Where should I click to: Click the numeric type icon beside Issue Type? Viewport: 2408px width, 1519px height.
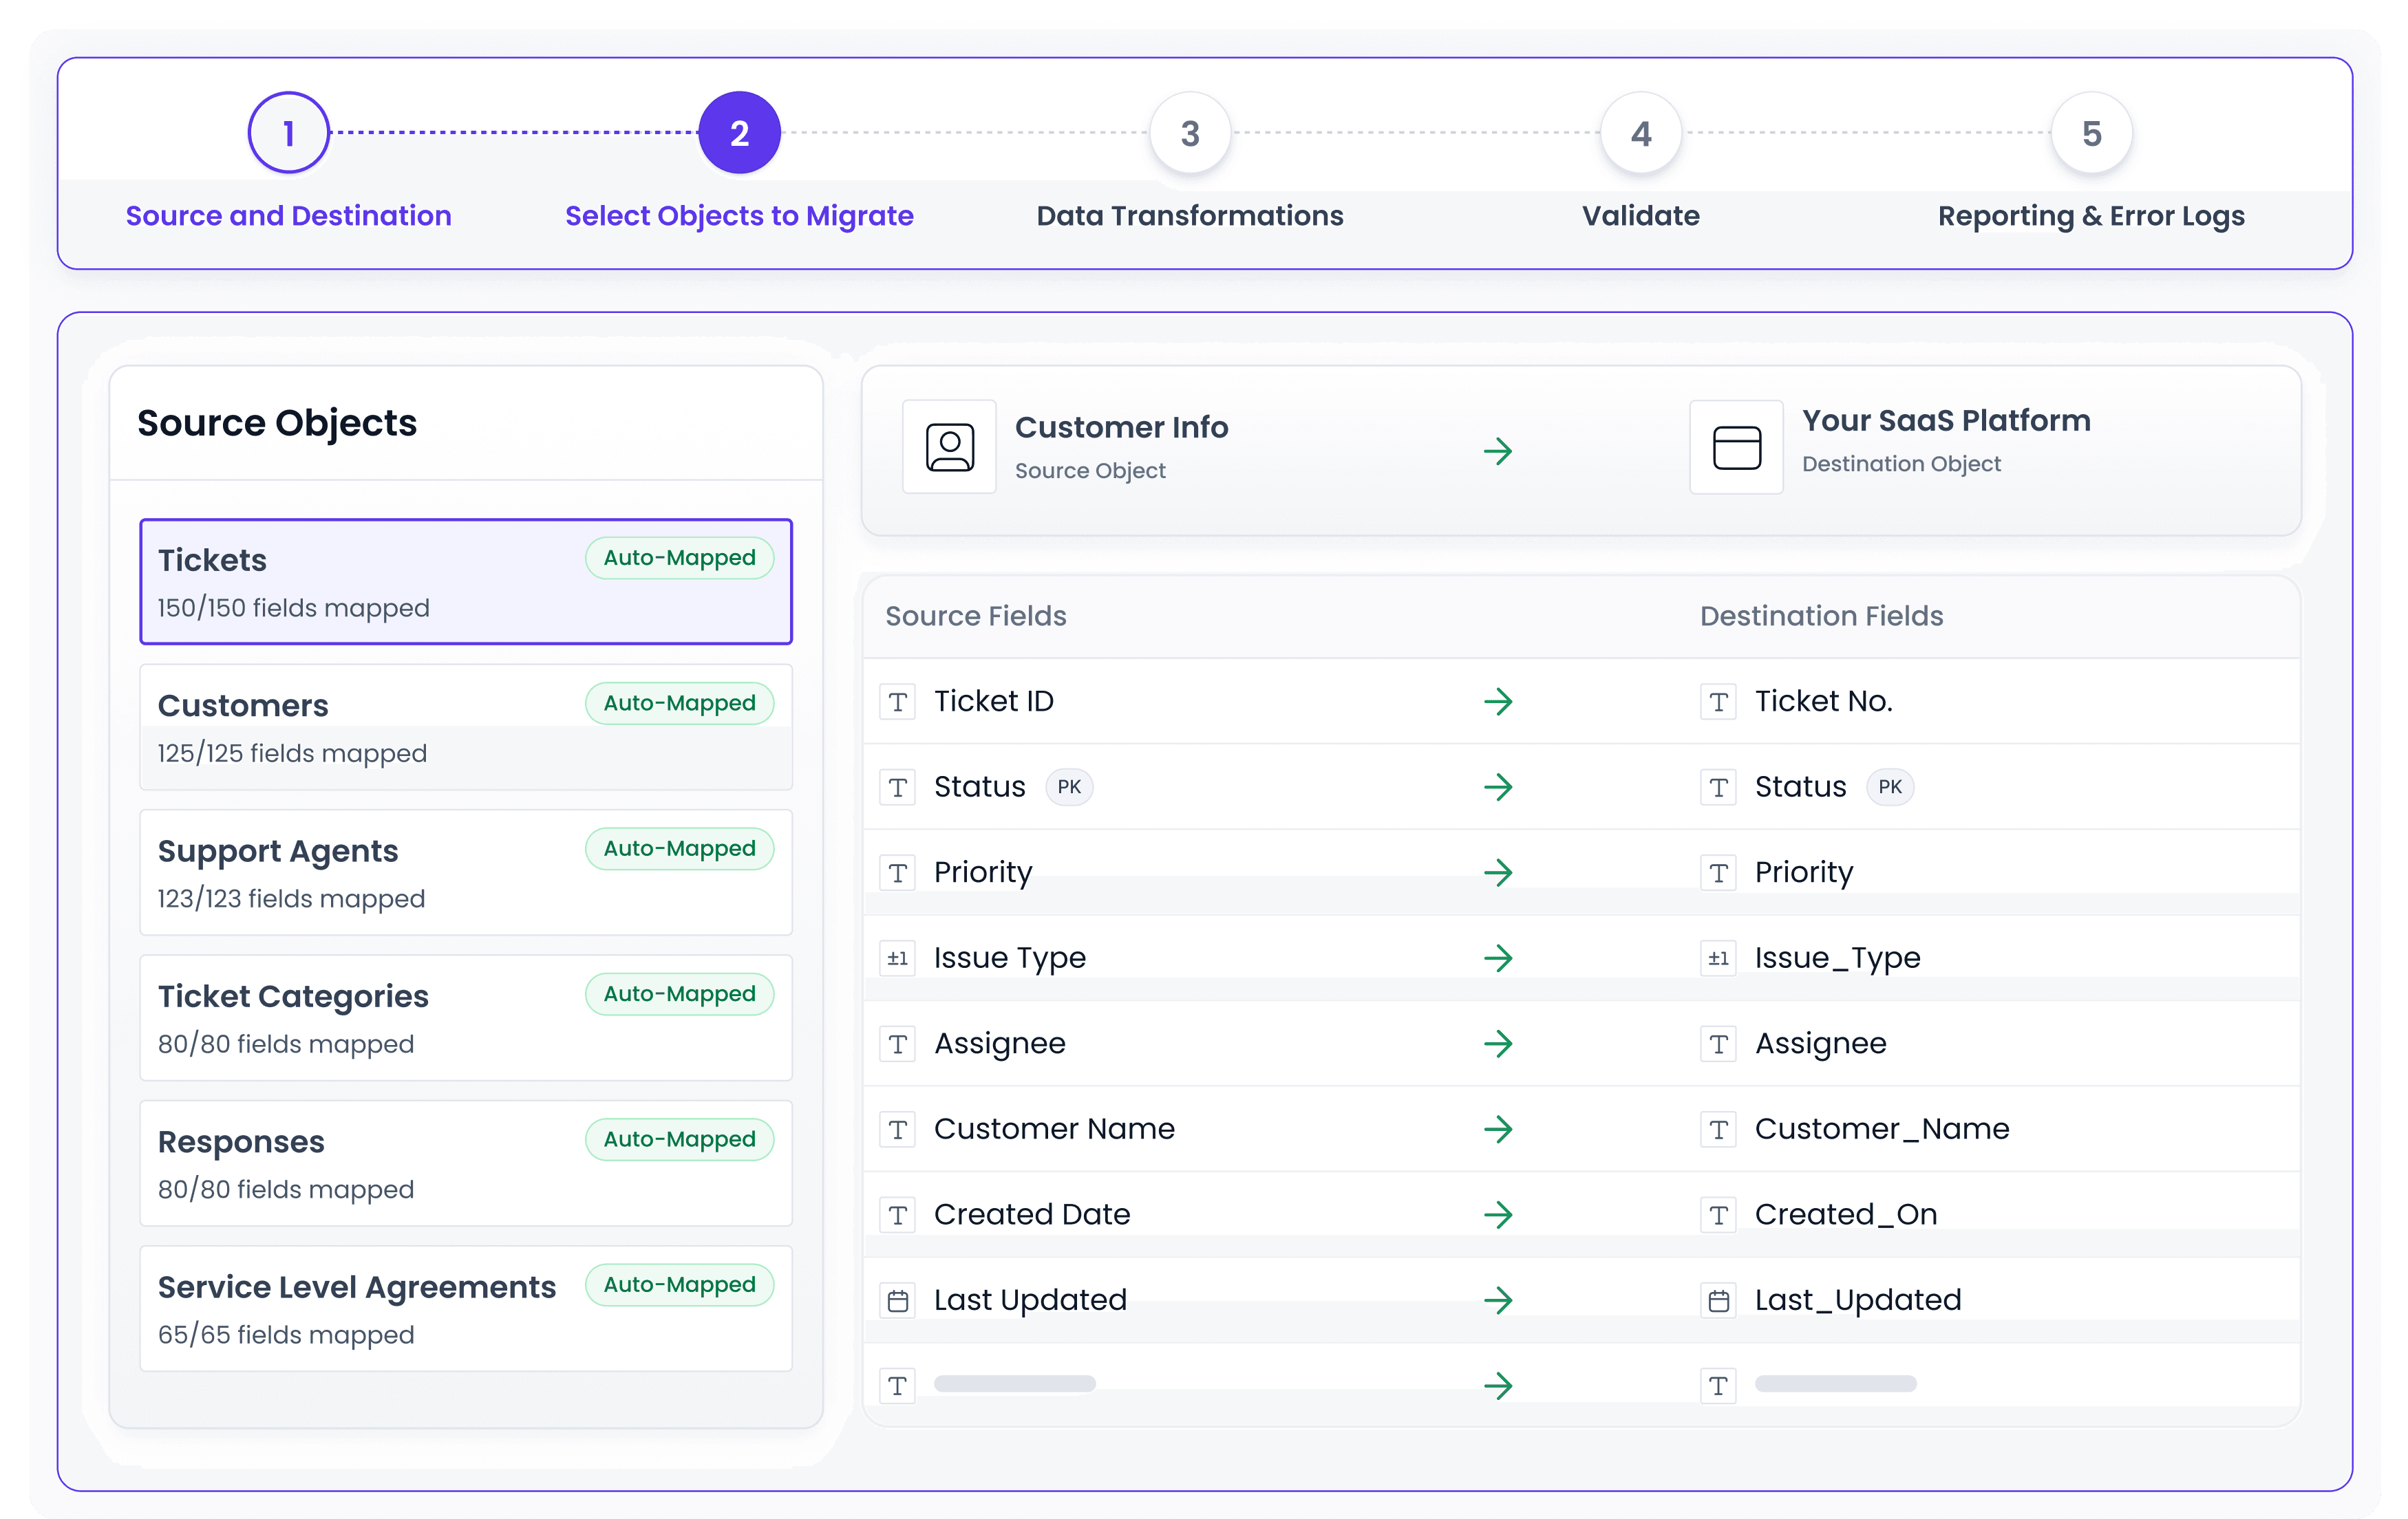point(897,958)
